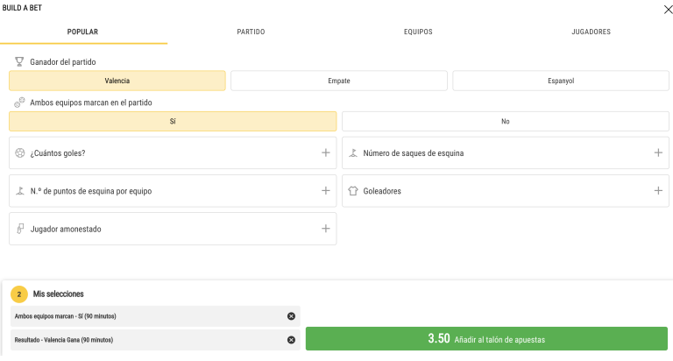Select Valencia as match winner
The height and width of the screenshot is (361, 673).
pos(117,81)
